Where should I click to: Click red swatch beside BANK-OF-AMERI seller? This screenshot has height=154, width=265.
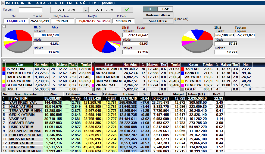point(93,69)
